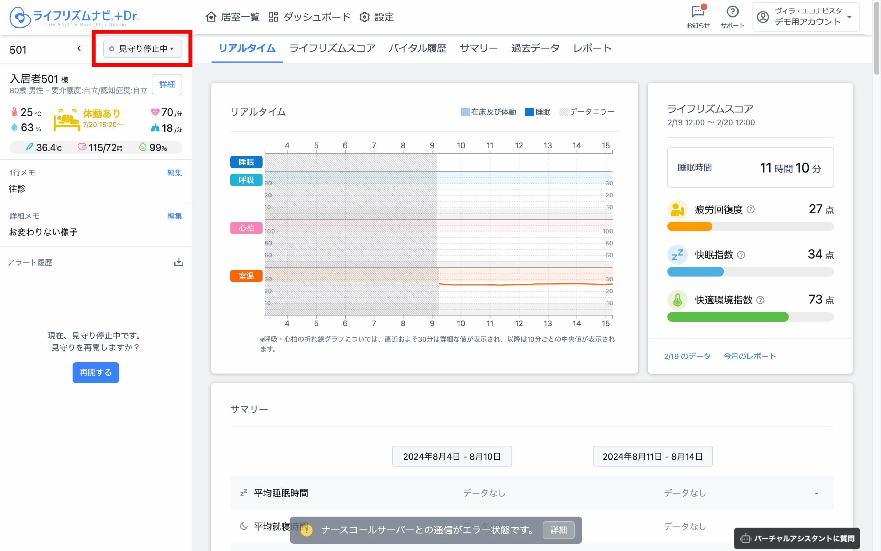
Task: Toggle the 心拍 graph row label
Action: pyautogui.click(x=246, y=228)
